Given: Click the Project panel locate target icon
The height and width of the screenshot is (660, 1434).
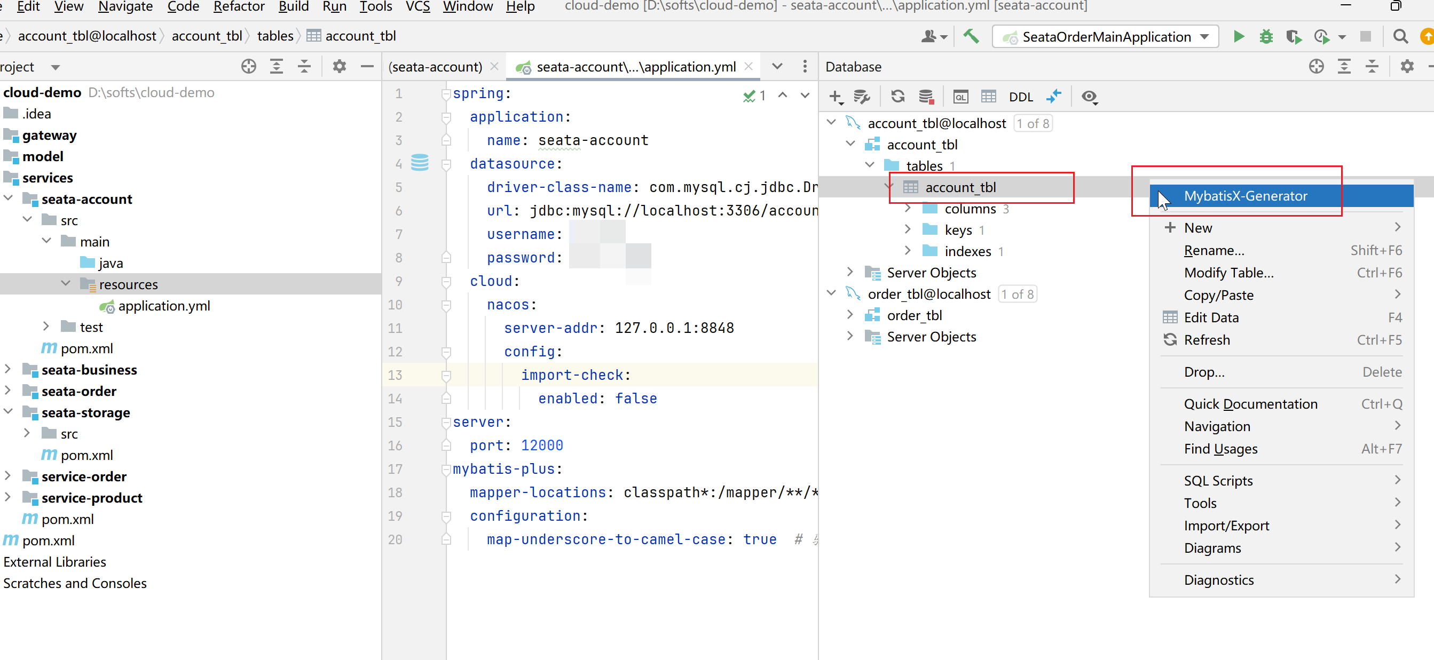Looking at the screenshot, I should coord(249,67).
